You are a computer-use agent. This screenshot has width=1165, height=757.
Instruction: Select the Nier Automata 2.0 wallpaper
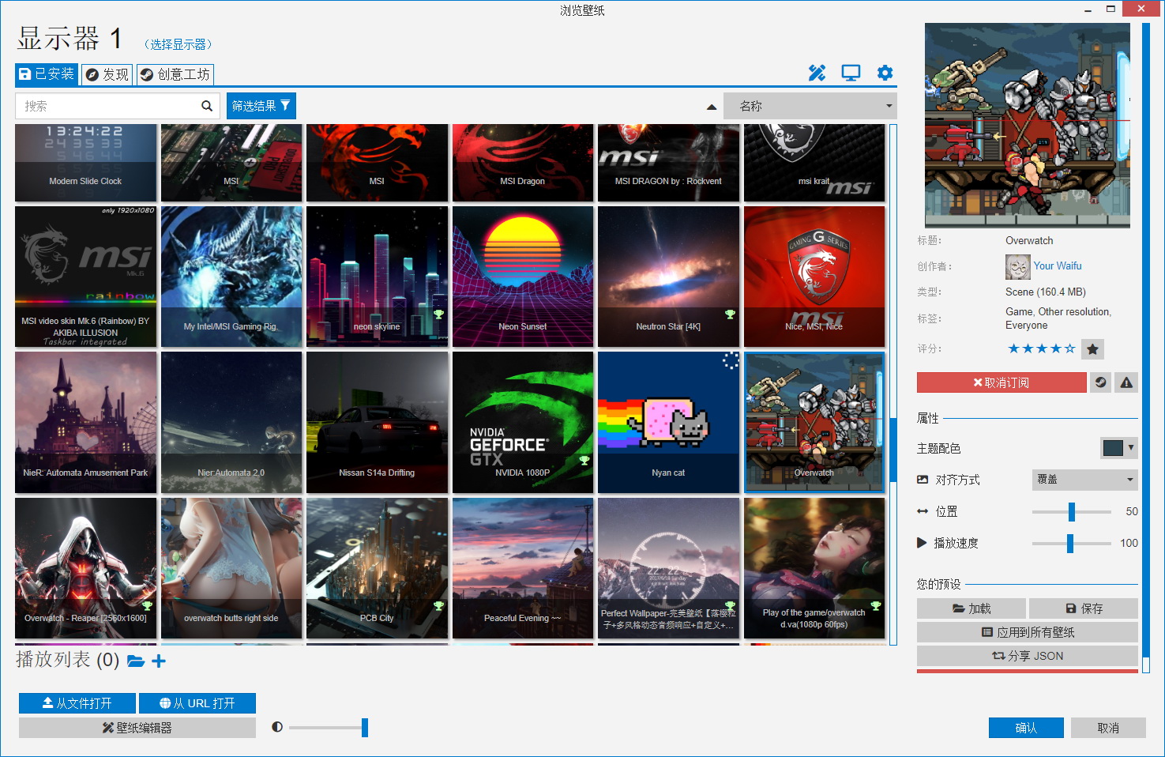pyautogui.click(x=231, y=423)
